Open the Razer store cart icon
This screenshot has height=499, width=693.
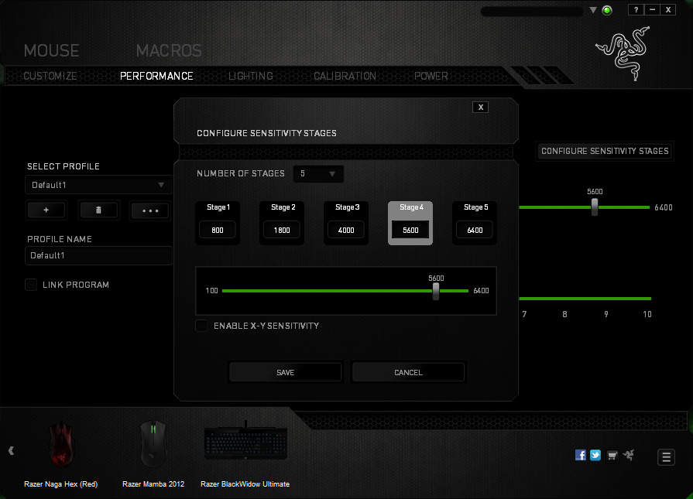click(x=612, y=455)
